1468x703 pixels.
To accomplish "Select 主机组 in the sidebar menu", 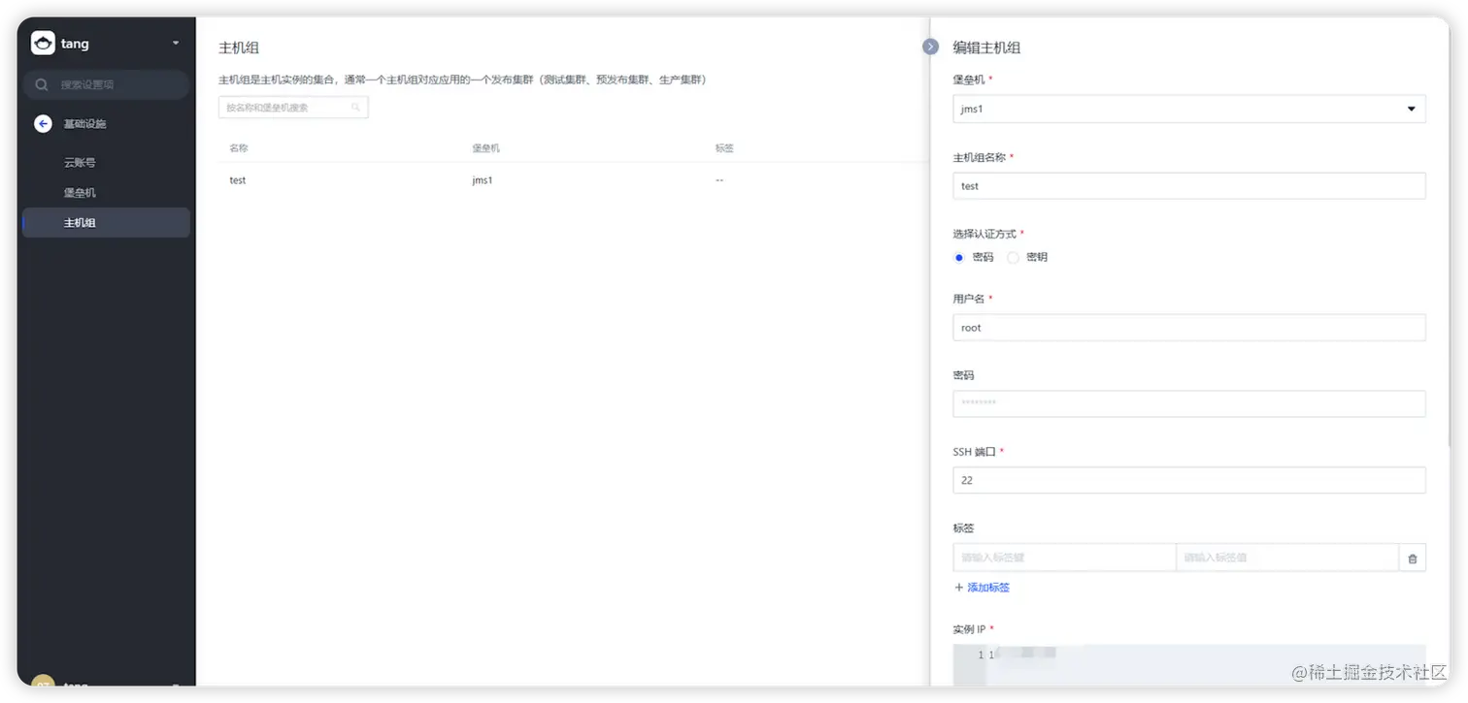I will point(81,222).
